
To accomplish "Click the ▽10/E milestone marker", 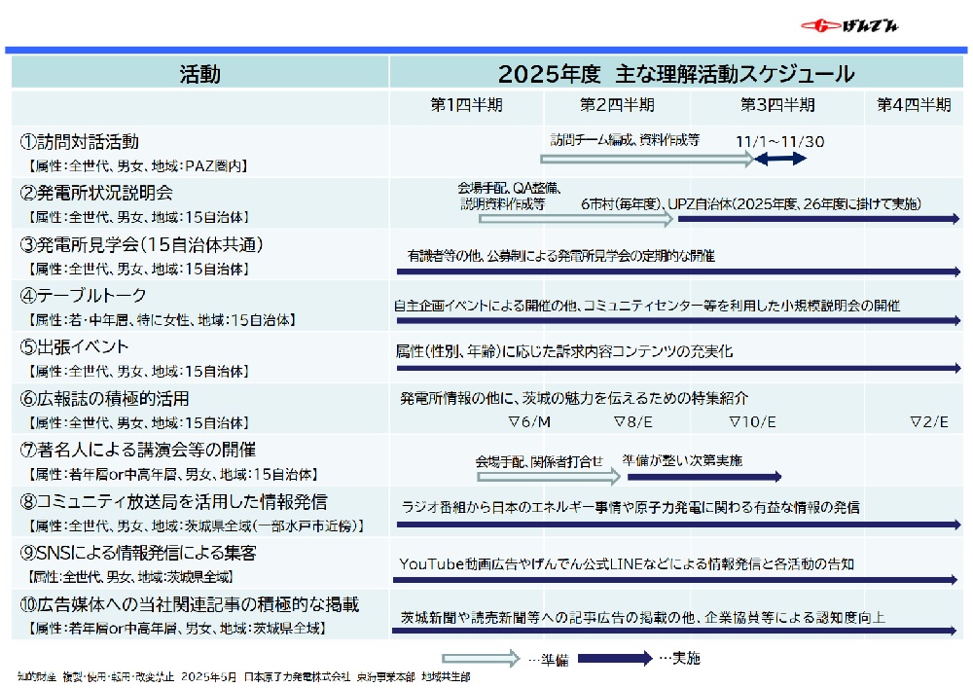I will (752, 422).
